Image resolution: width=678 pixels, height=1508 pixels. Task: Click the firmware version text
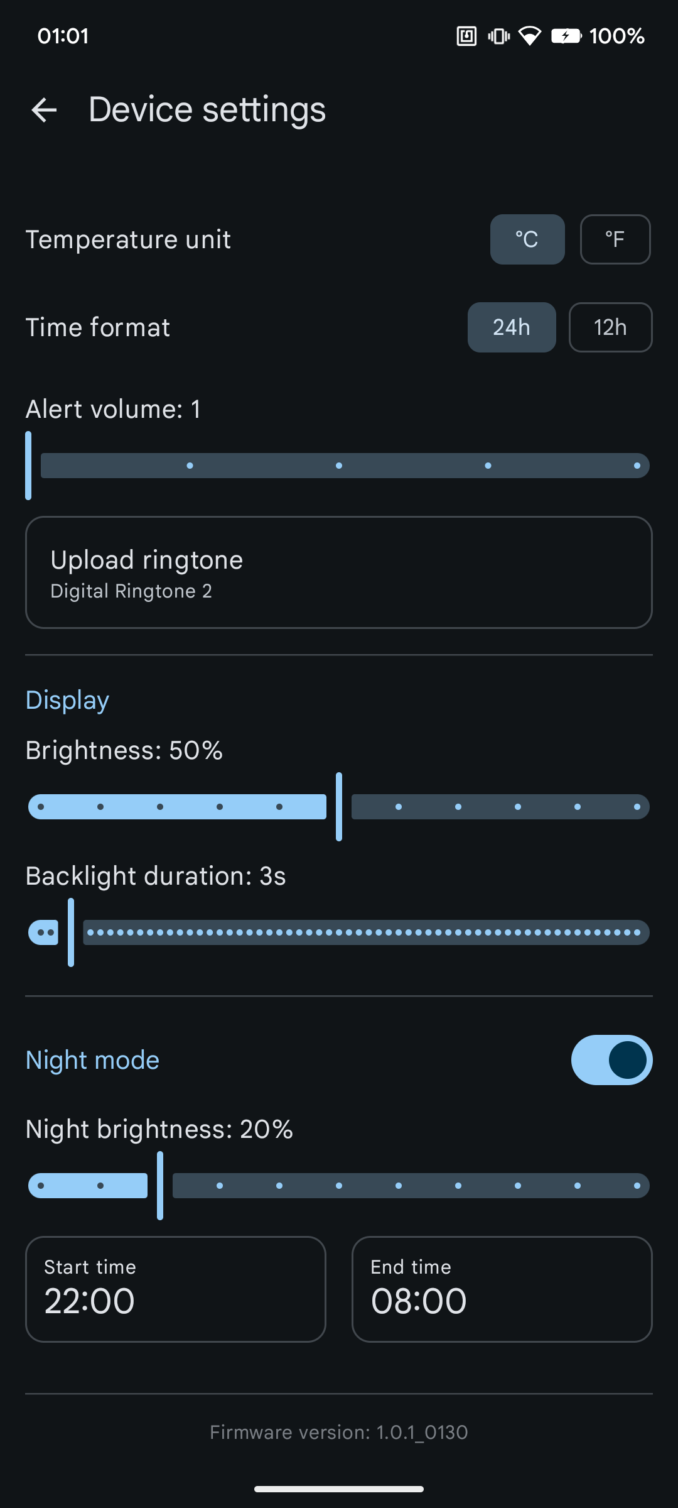pyautogui.click(x=339, y=1432)
